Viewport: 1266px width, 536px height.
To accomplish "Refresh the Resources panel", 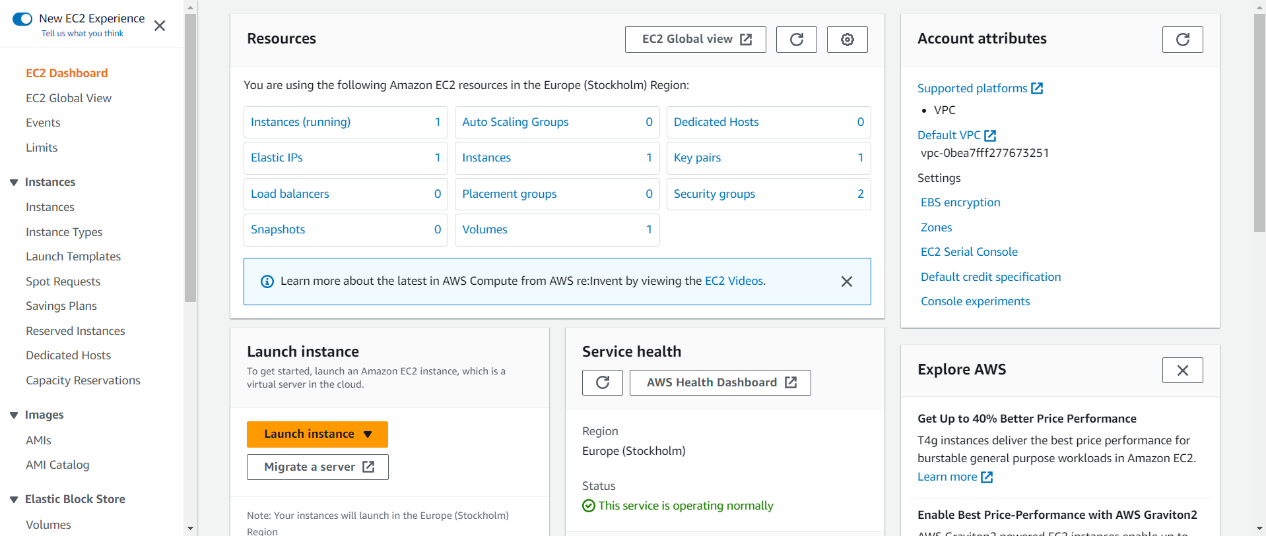I will coord(797,40).
